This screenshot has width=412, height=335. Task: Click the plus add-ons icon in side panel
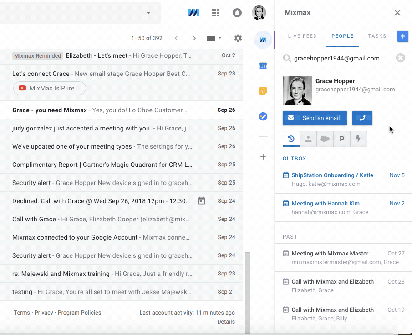coord(263,157)
